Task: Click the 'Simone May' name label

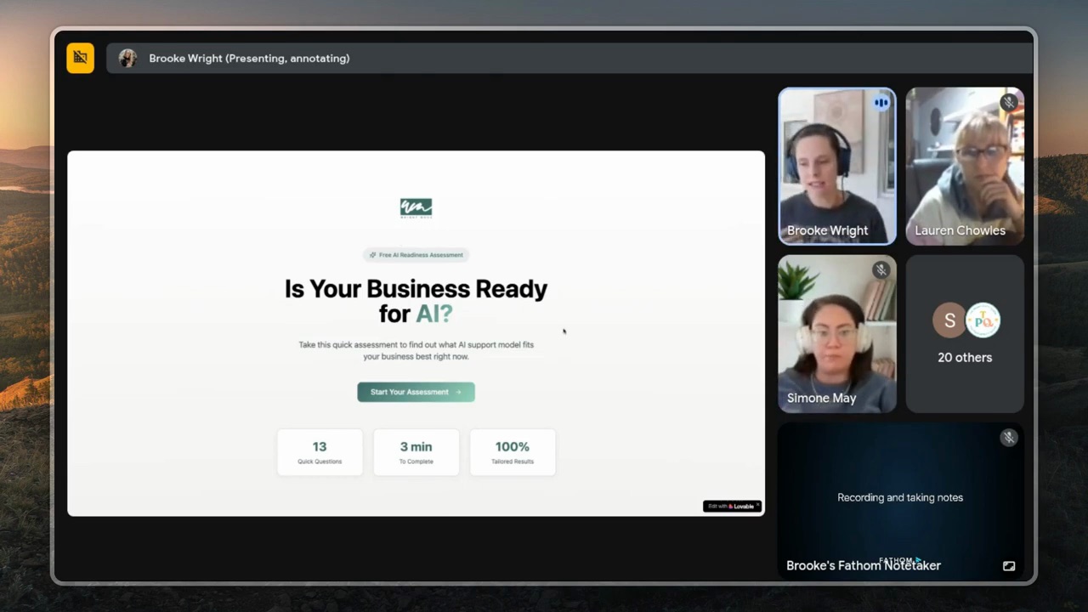Action: pos(821,398)
